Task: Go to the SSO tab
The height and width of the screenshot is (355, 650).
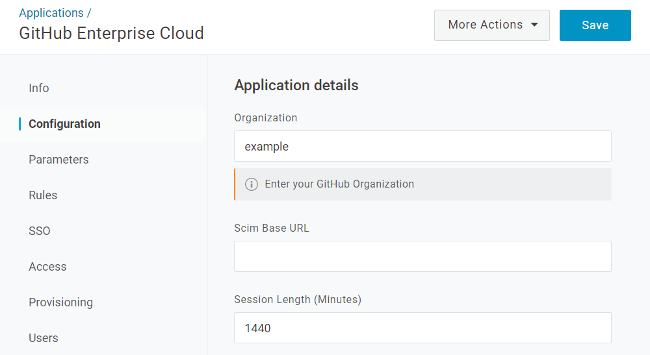Action: coord(40,230)
